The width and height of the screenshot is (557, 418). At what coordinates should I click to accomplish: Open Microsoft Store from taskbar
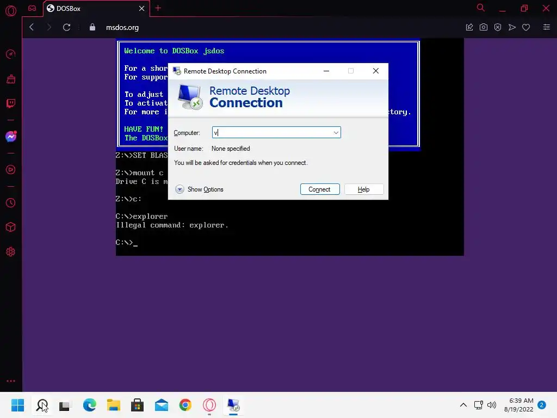pyautogui.click(x=138, y=405)
